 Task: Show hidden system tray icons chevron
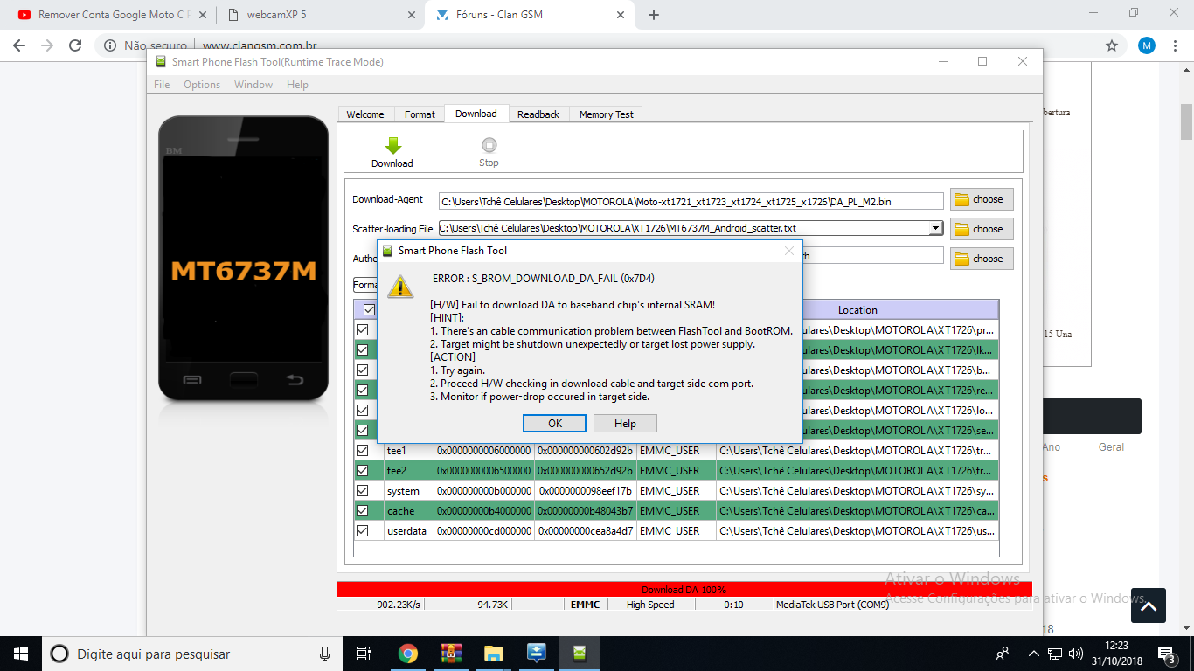point(1034,654)
